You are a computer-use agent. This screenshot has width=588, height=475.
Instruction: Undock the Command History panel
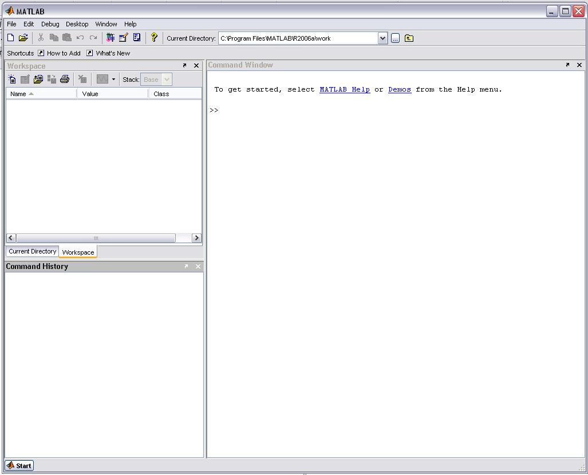point(186,266)
